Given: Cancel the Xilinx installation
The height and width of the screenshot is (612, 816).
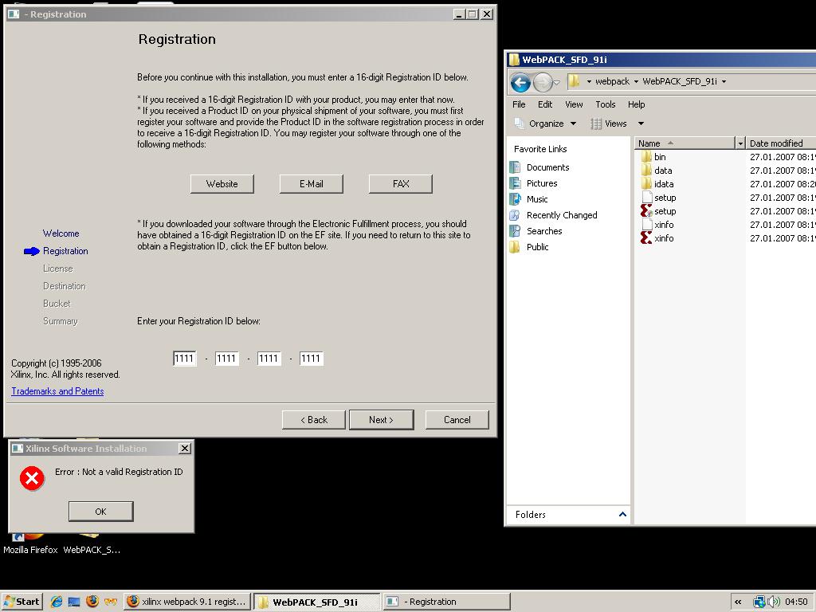Looking at the screenshot, I should 457,420.
